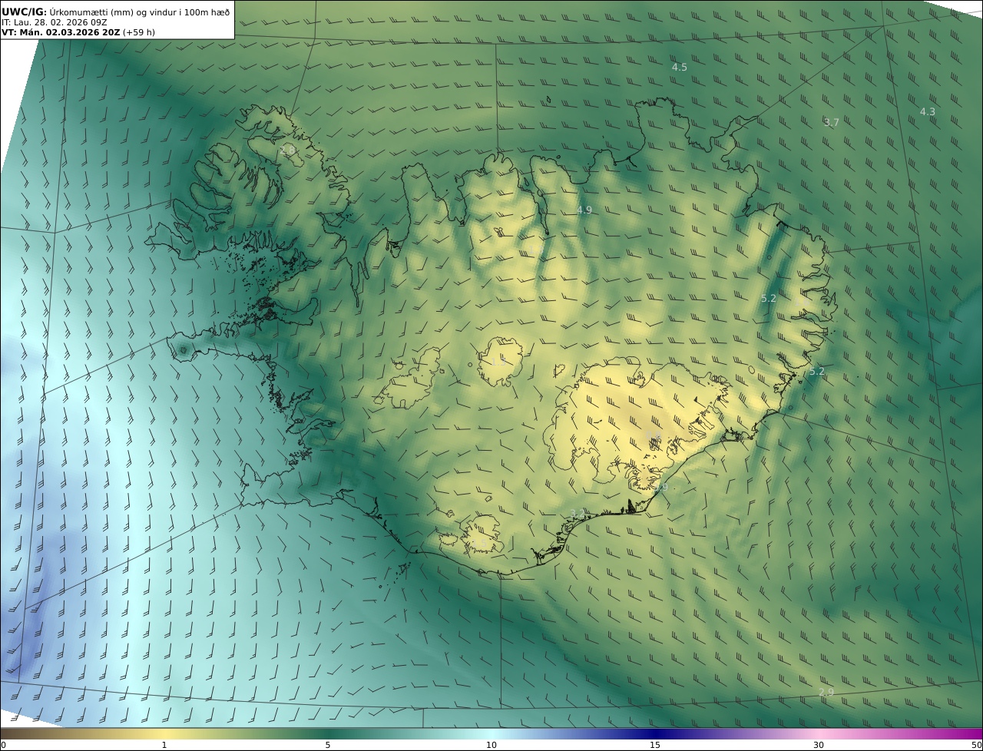The width and height of the screenshot is (983, 751).
Task: Click the 30 tick on the color scale
Action: point(819,745)
